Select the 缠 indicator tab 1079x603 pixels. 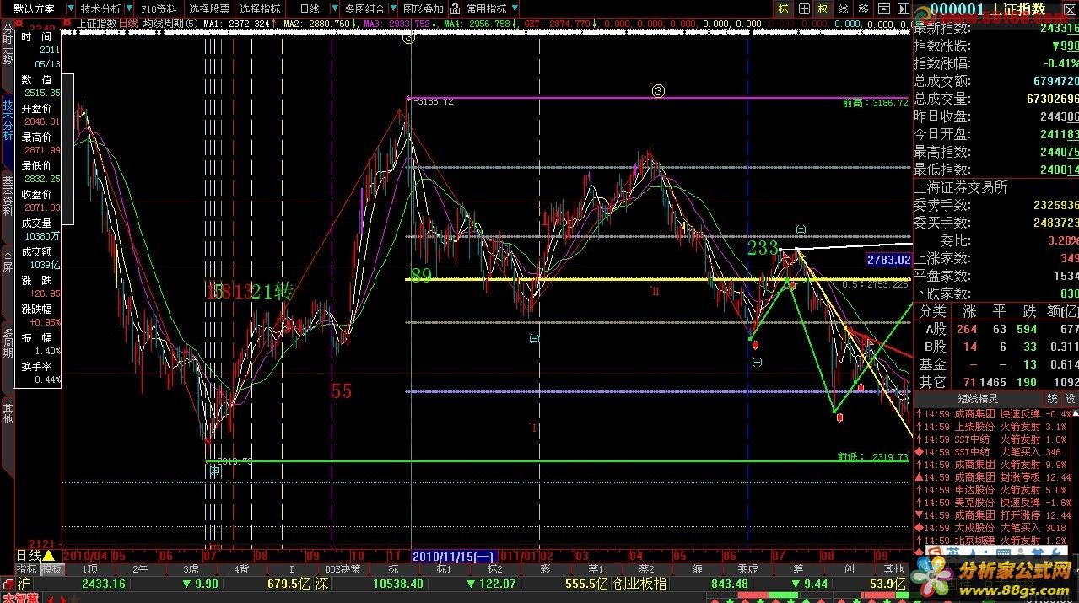697,569
